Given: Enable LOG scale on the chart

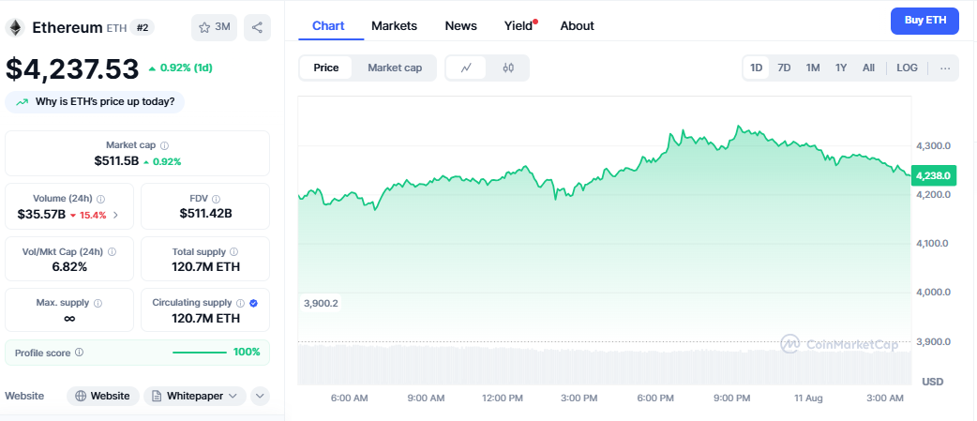Looking at the screenshot, I should pyautogui.click(x=907, y=68).
